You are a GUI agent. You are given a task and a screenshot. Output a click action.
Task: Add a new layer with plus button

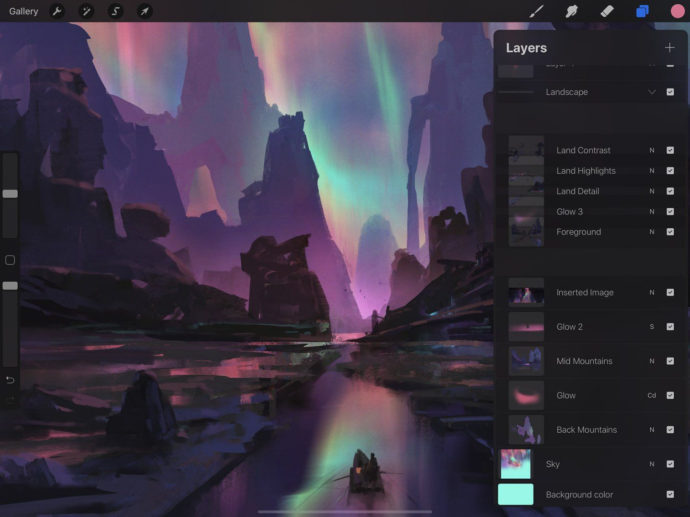pyautogui.click(x=669, y=47)
